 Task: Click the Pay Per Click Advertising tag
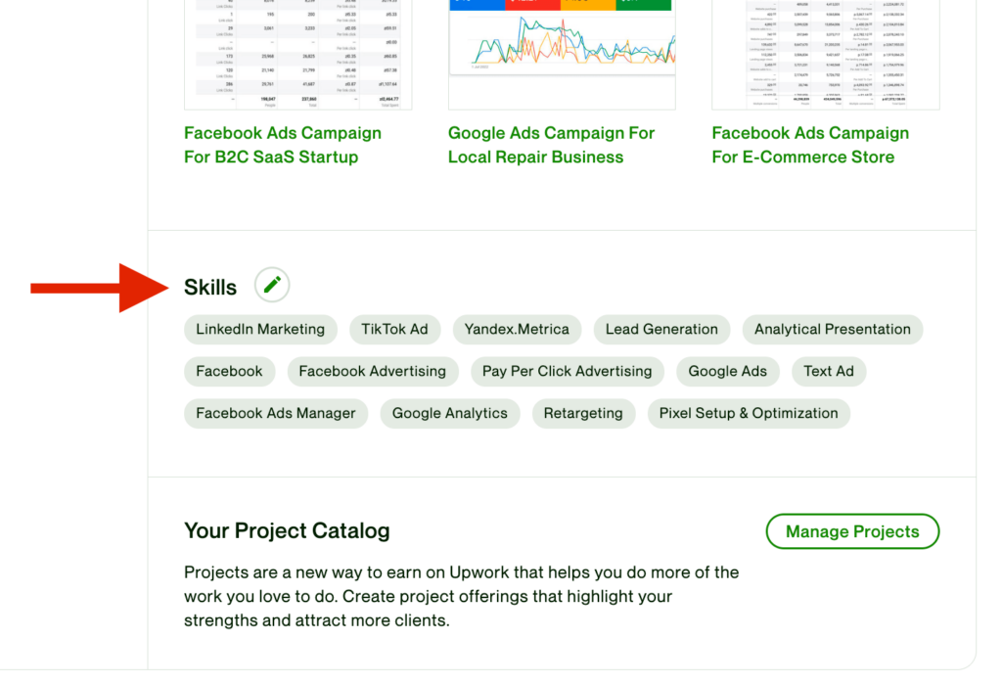click(568, 372)
